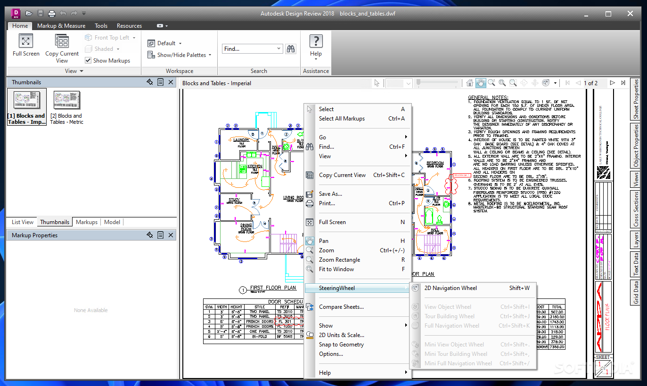Open the Grid Data side tab
Viewport: 647px width, 386px height.
635,292
